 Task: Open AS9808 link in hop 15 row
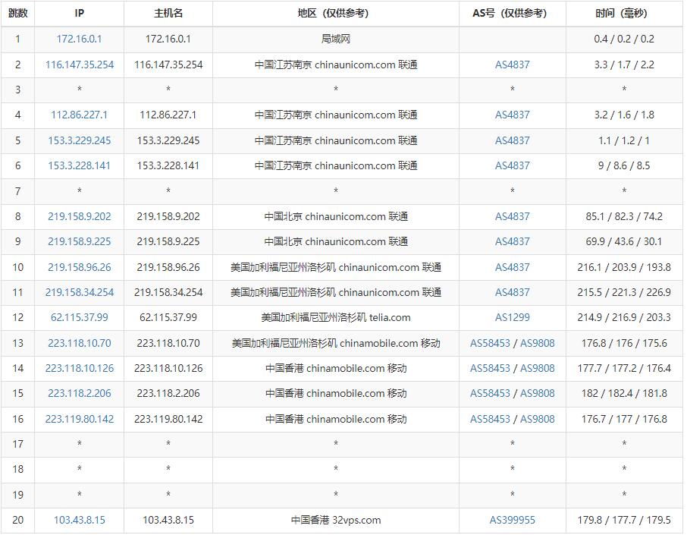click(537, 393)
